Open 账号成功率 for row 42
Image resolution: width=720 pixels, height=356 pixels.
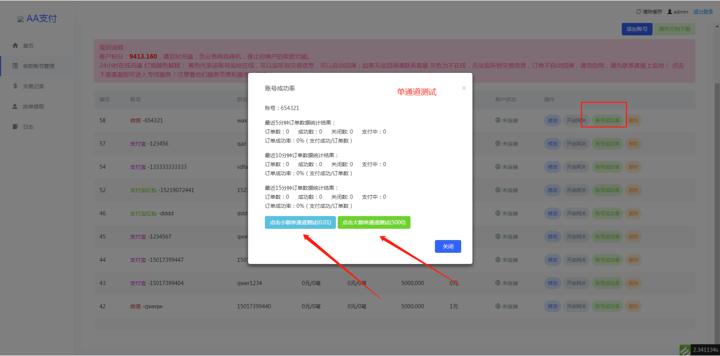click(x=607, y=306)
